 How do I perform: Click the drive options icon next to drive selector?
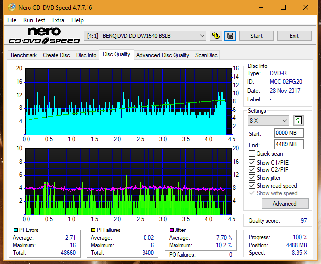(x=216, y=36)
